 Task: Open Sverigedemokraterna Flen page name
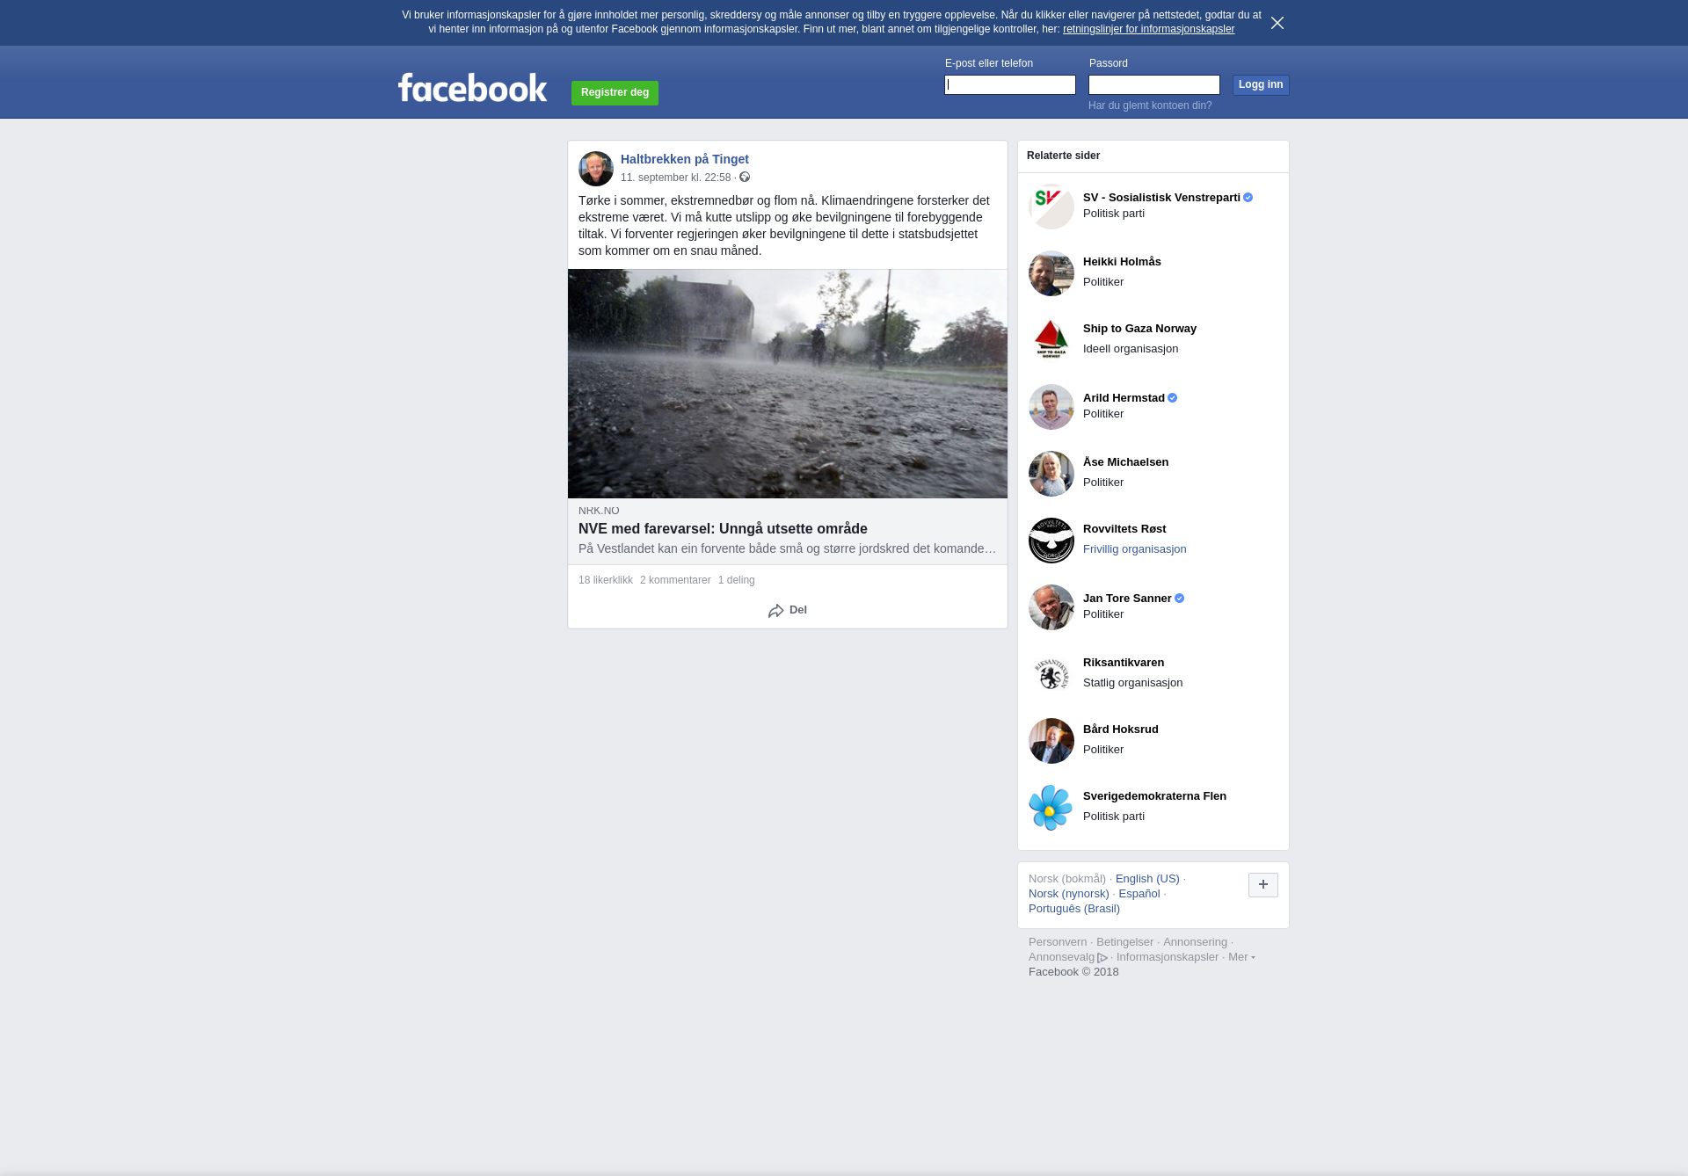click(x=1154, y=796)
